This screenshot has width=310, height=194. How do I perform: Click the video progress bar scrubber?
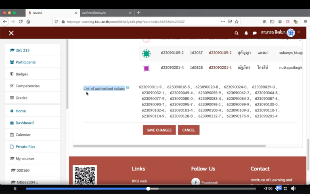[x=148, y=188]
